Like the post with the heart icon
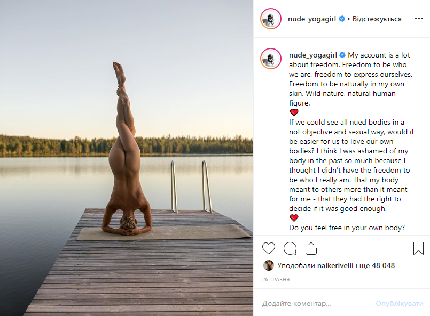 point(269,248)
